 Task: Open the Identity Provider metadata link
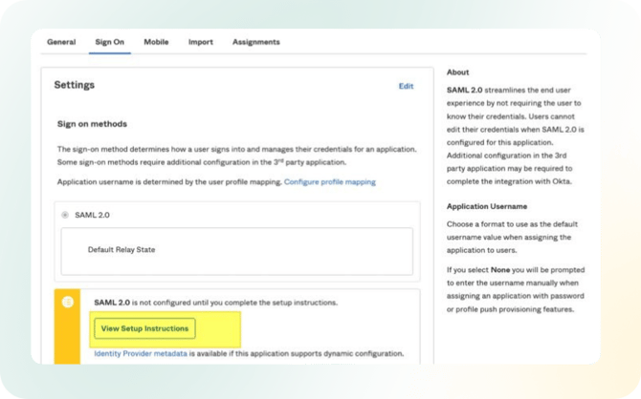coord(141,353)
